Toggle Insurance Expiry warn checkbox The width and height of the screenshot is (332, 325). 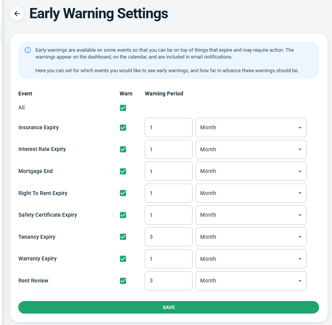click(x=123, y=128)
